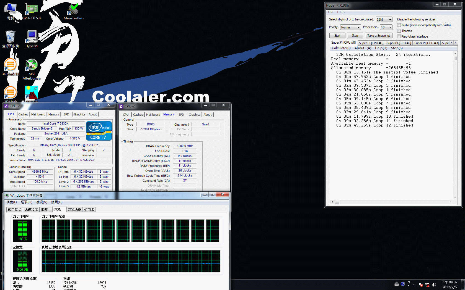Check the Aero Glass Interface checkbox
This screenshot has width=465, height=290.
pyautogui.click(x=399, y=36)
